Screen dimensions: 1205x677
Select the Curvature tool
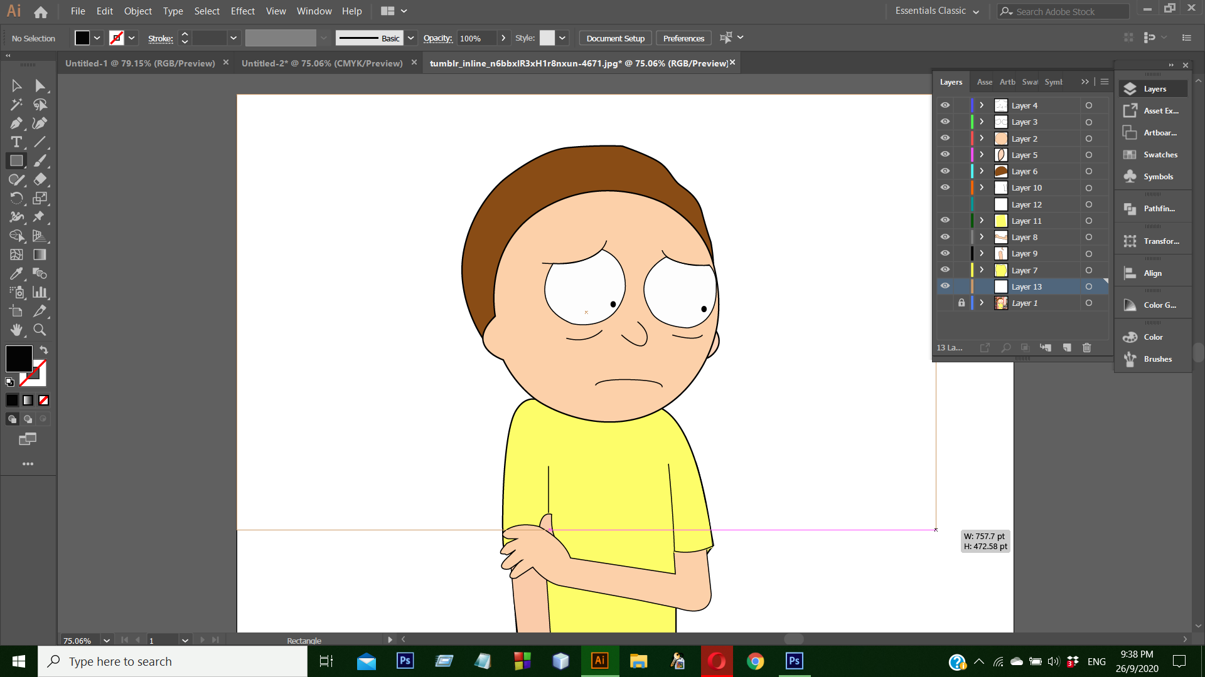pyautogui.click(x=40, y=123)
